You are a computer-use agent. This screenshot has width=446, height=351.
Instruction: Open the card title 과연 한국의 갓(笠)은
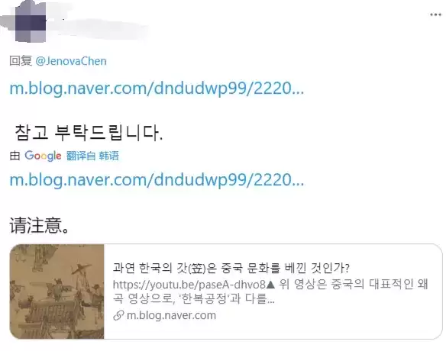[x=231, y=268]
